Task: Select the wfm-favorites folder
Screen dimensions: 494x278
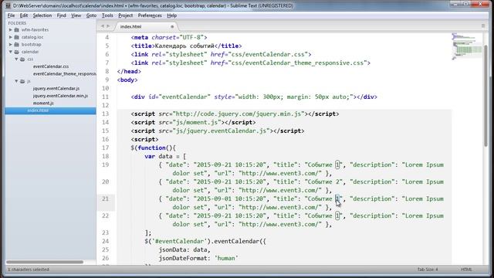Action: click(35, 29)
